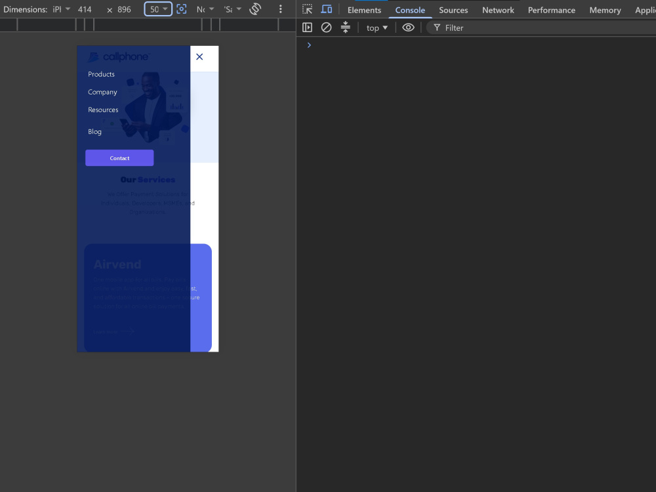Click the Learn more link in Airvend card
656x492 pixels.
tap(113, 332)
